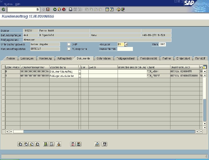Click the delete trash icon below table
209x160 pixels.
pyautogui.click(x=104, y=144)
